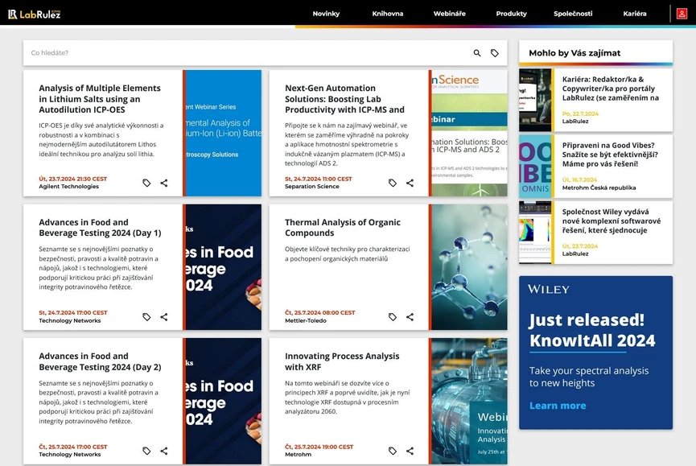Click date 'St, 24.7.2024 11:00 CEST'

click(x=319, y=179)
